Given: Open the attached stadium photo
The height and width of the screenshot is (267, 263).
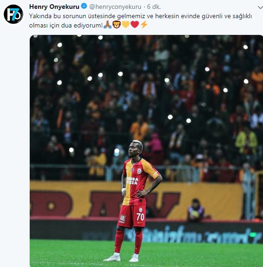Looking at the screenshot, I should [x=146, y=151].
